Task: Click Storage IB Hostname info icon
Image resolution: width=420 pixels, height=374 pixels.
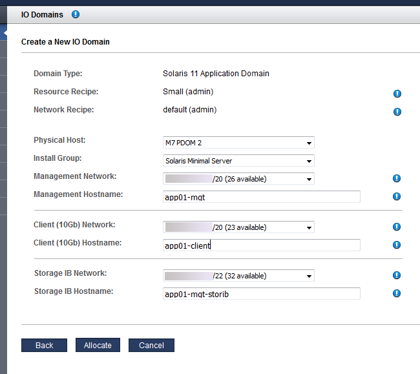Action: 397,293
